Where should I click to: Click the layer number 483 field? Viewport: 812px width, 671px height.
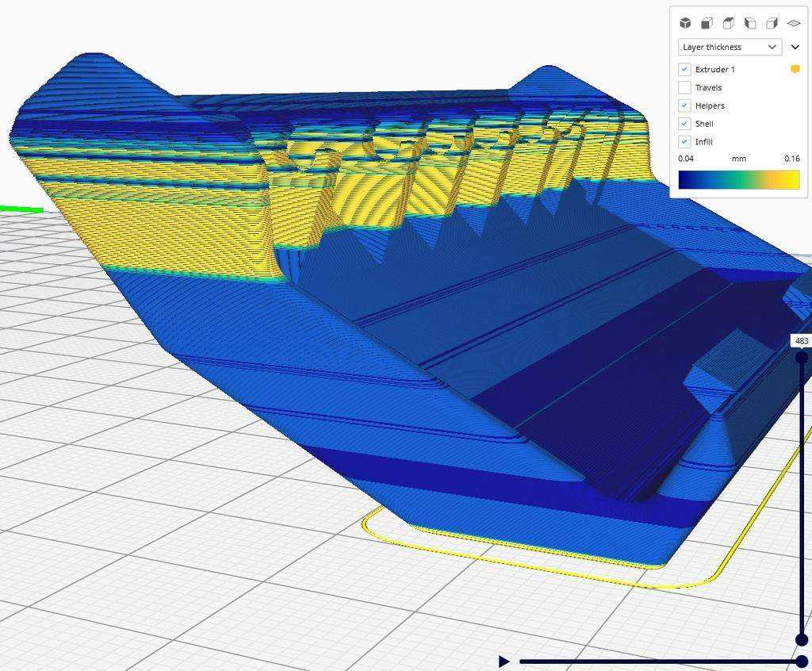801,341
